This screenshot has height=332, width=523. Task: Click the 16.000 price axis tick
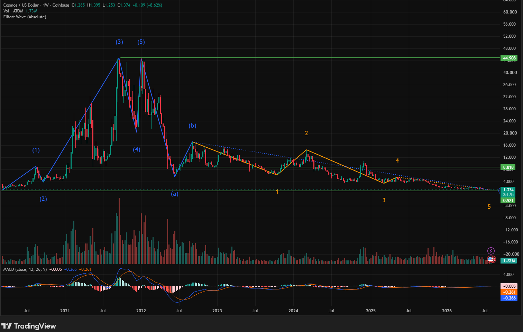pyautogui.click(x=510, y=145)
